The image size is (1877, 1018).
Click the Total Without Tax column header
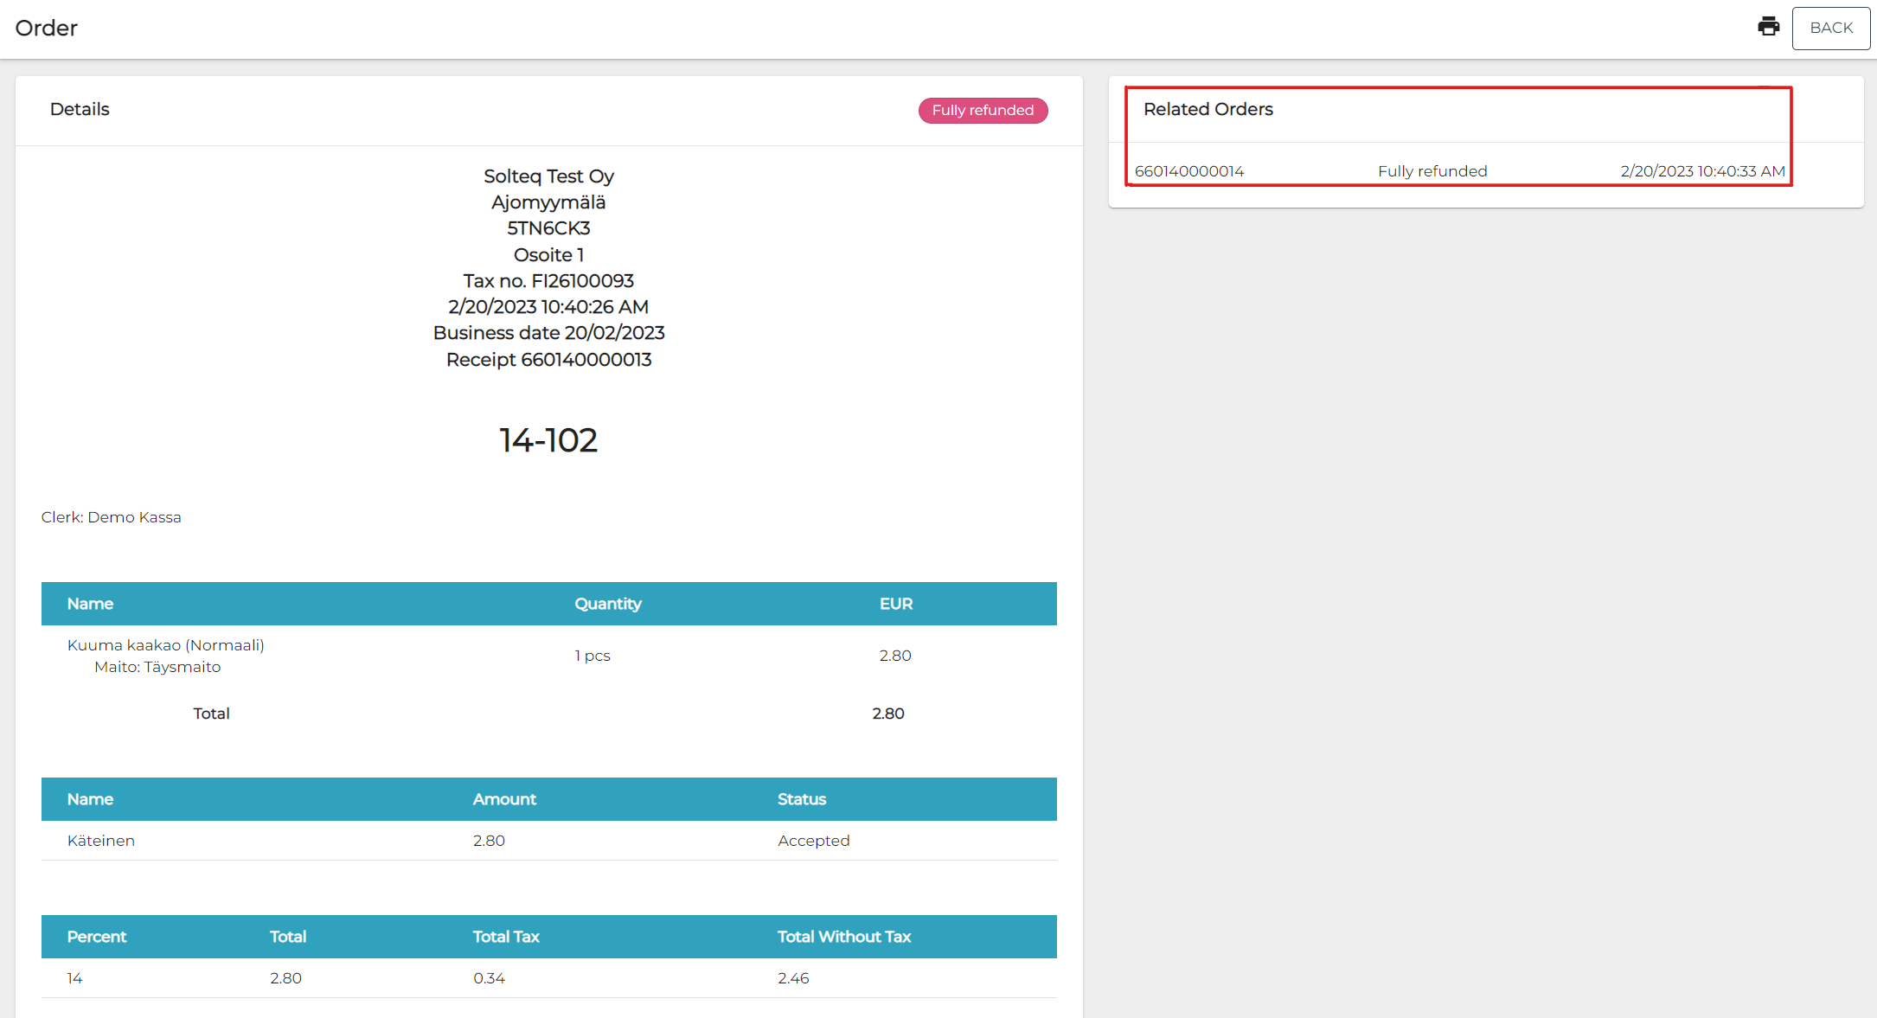click(843, 937)
